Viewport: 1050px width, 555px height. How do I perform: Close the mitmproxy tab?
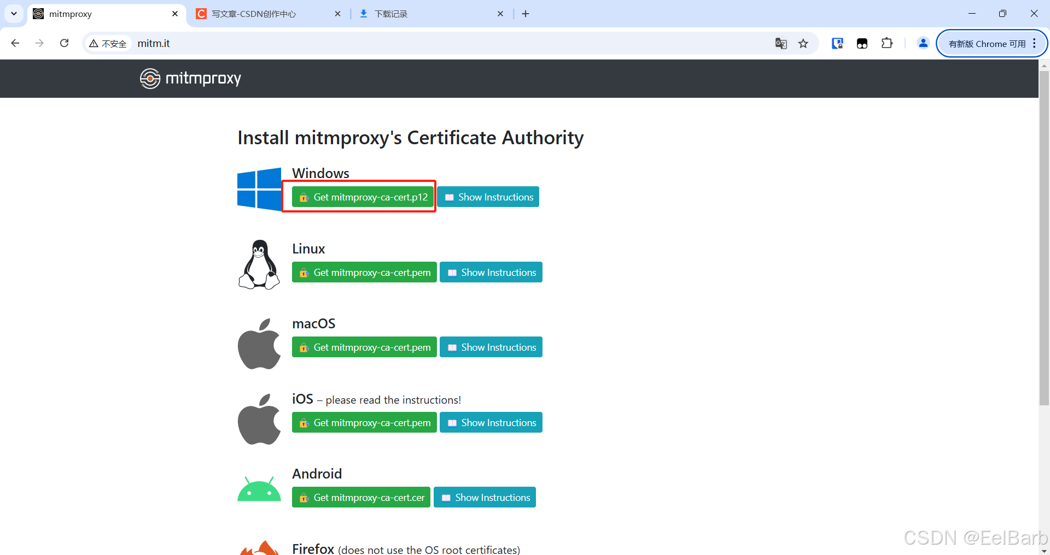coord(175,14)
